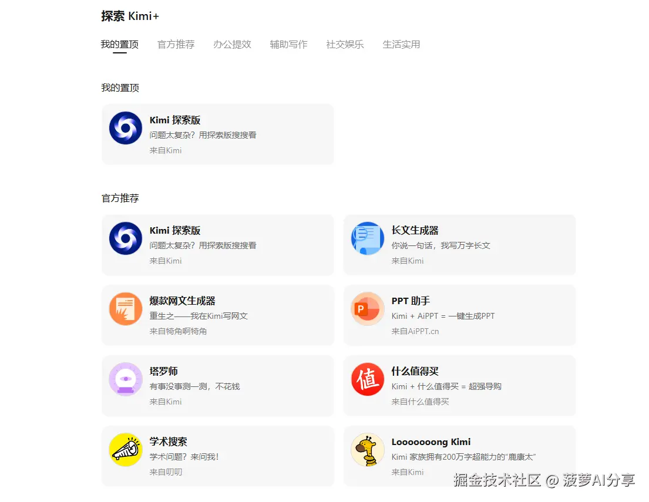
Task: Click the 来自犄角啊犄角 source text
Action: (x=178, y=331)
